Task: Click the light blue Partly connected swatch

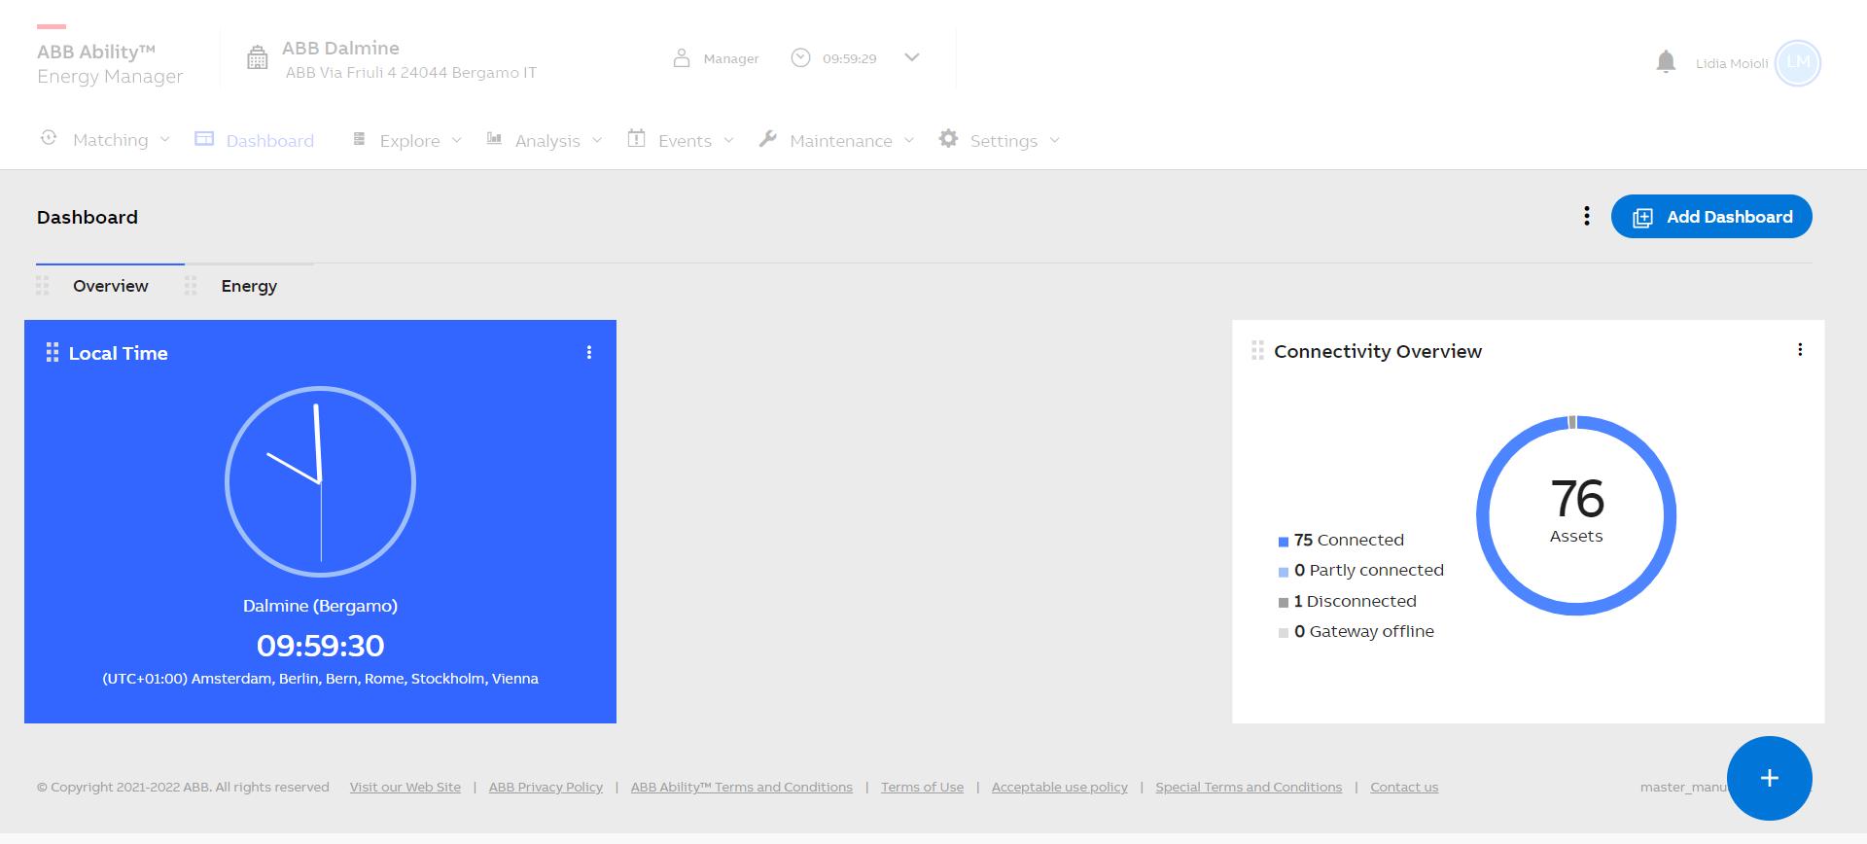Action: [1284, 572]
